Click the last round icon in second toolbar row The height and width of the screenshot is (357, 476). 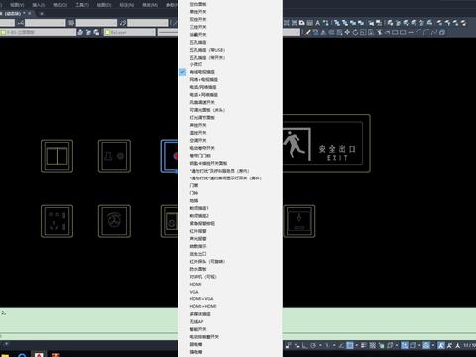(x=442, y=32)
